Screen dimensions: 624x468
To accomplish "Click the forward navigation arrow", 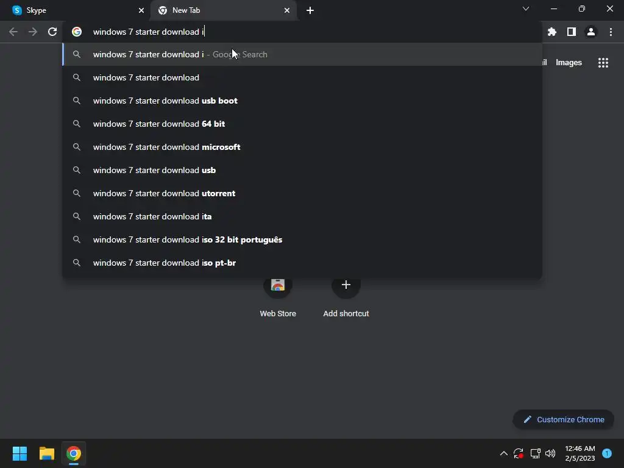I will (33, 32).
